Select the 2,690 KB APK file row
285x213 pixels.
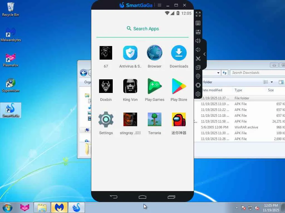239,139
